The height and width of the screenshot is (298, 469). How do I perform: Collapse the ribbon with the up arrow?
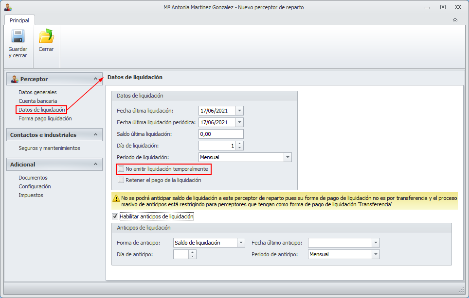click(x=455, y=20)
